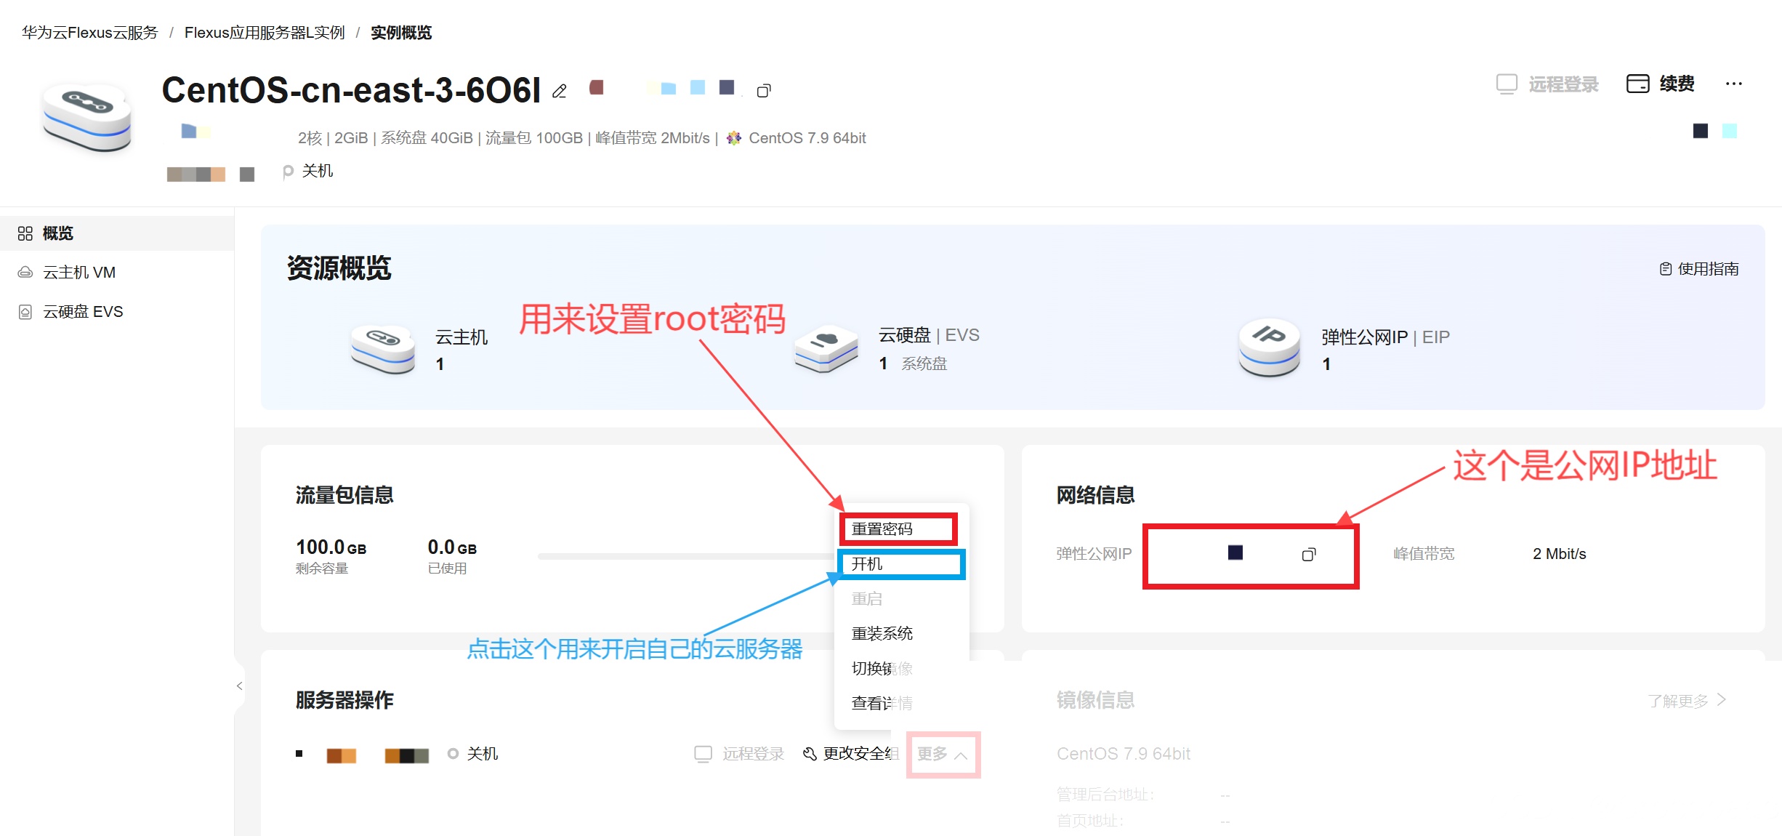Click the 云硬盘 EVS disk icon in sidebar

tap(25, 312)
